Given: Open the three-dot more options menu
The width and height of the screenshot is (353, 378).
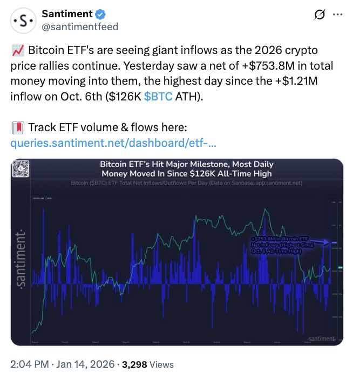Looking at the screenshot, I should (x=338, y=14).
